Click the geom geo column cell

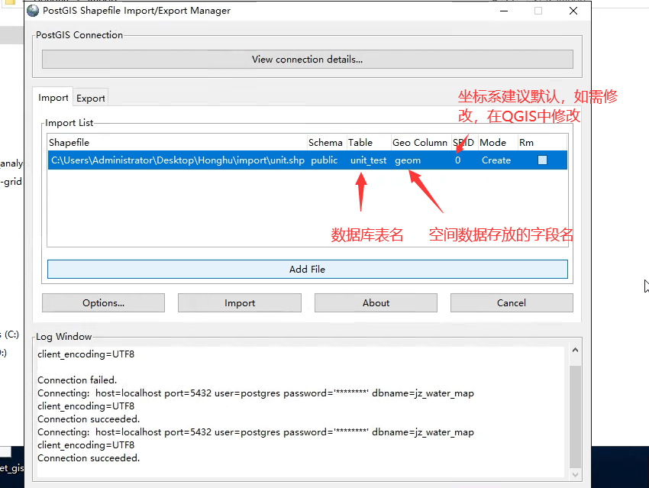pyautogui.click(x=408, y=160)
